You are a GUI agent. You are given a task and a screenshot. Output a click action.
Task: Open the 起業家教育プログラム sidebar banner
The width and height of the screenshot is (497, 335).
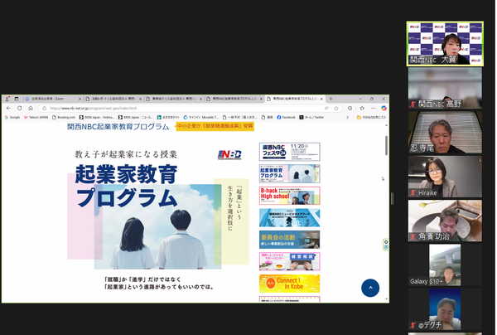(290, 173)
